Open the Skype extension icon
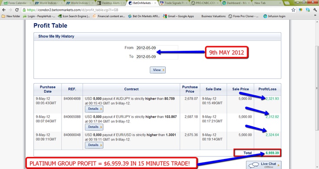Screen dimensions: 319x169 tap(308, 10)
